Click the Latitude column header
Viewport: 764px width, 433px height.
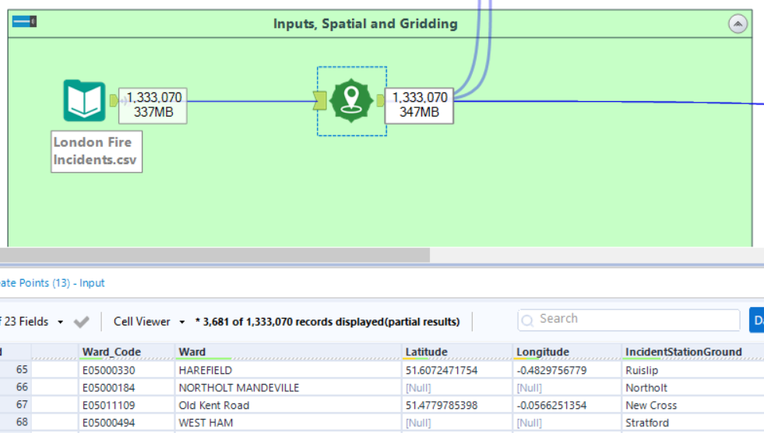coord(426,352)
